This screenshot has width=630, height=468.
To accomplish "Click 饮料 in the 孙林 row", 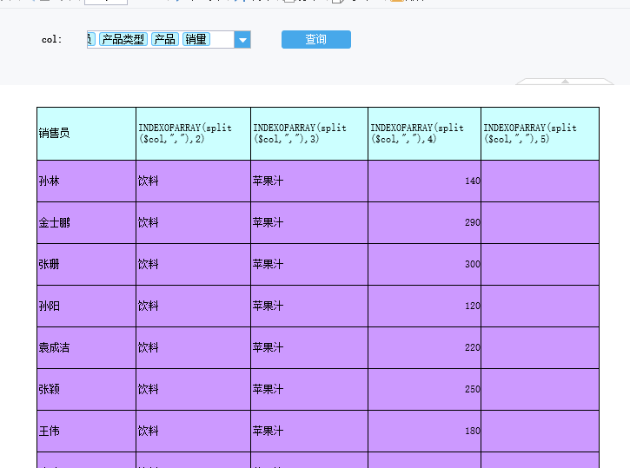I will click(193, 181).
